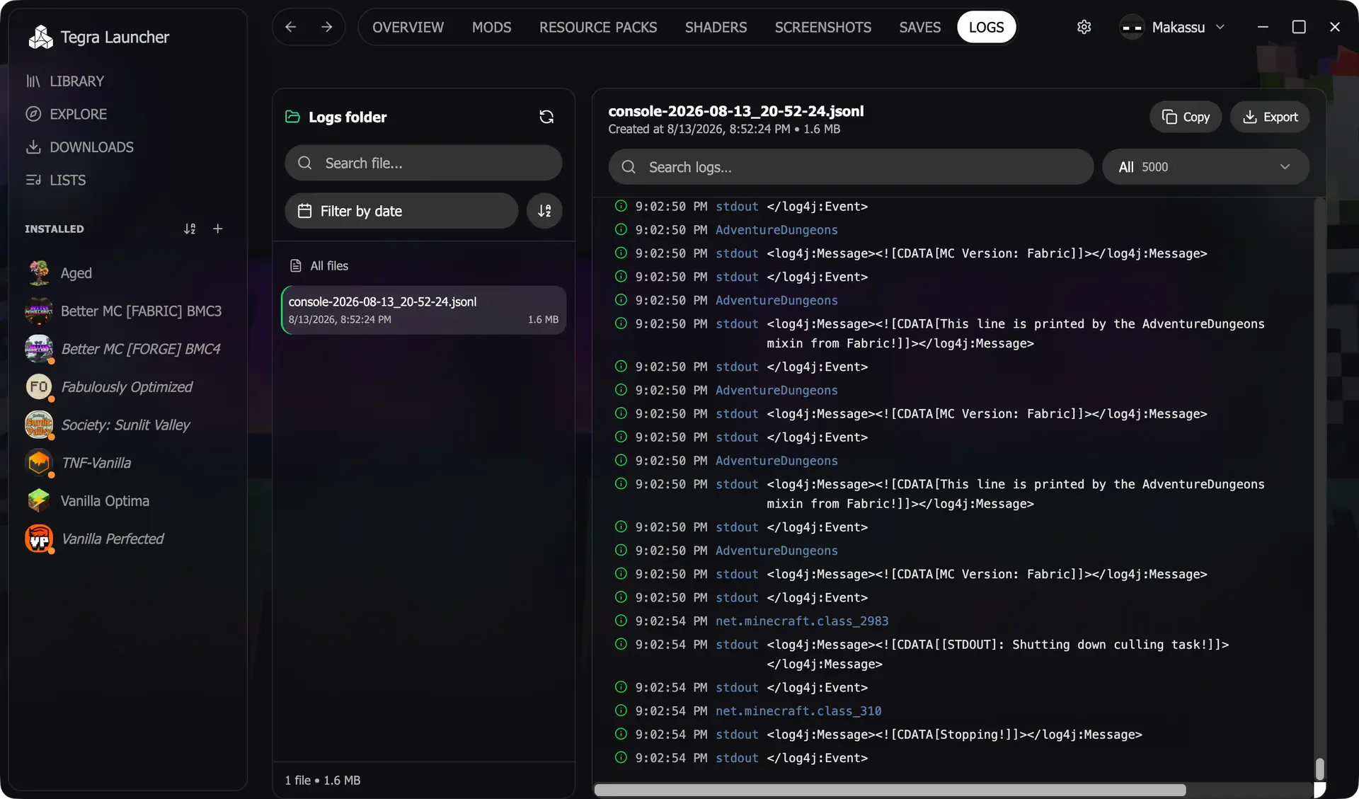Click the vertical log scrollbar thumb
This screenshot has width=1359, height=799.
[1319, 769]
